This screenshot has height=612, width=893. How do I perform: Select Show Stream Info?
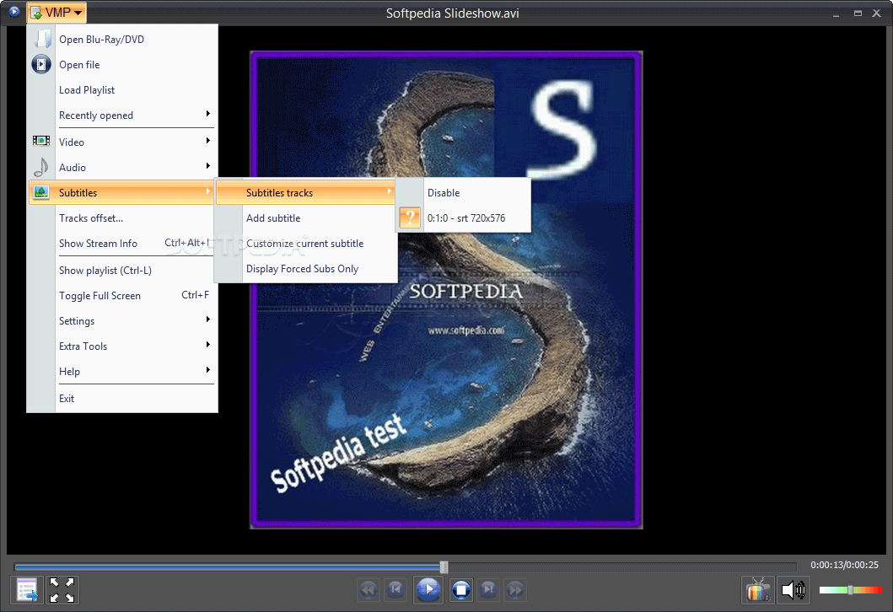coord(122,243)
